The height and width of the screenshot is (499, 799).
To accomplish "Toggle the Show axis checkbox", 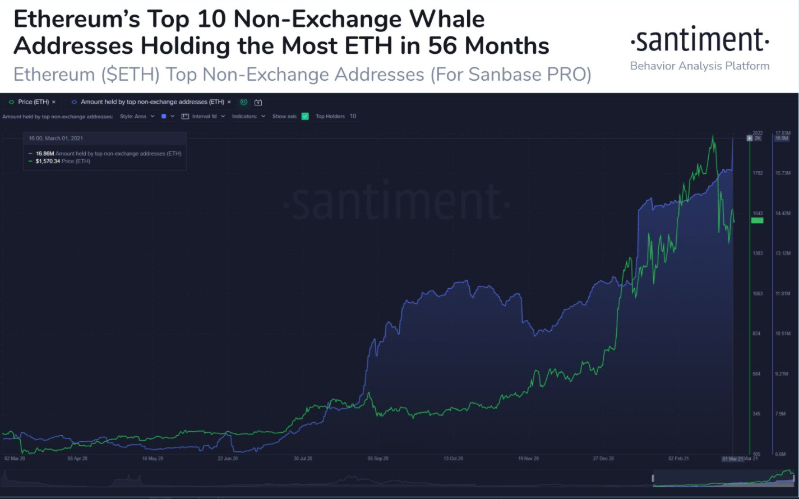I will pos(305,116).
